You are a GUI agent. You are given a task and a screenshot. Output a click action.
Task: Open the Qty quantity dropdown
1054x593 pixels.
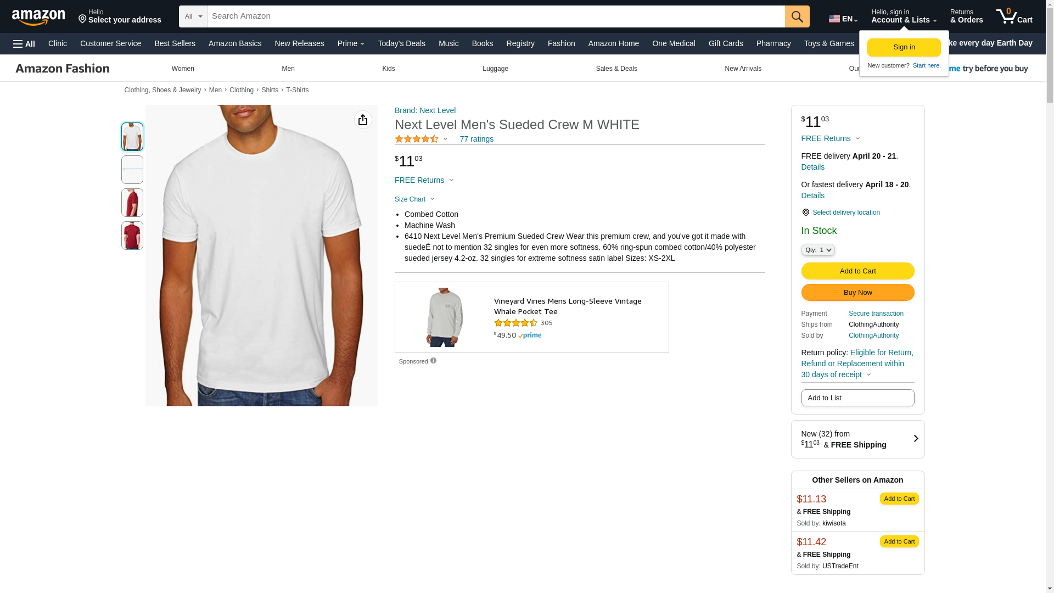pos(817,250)
